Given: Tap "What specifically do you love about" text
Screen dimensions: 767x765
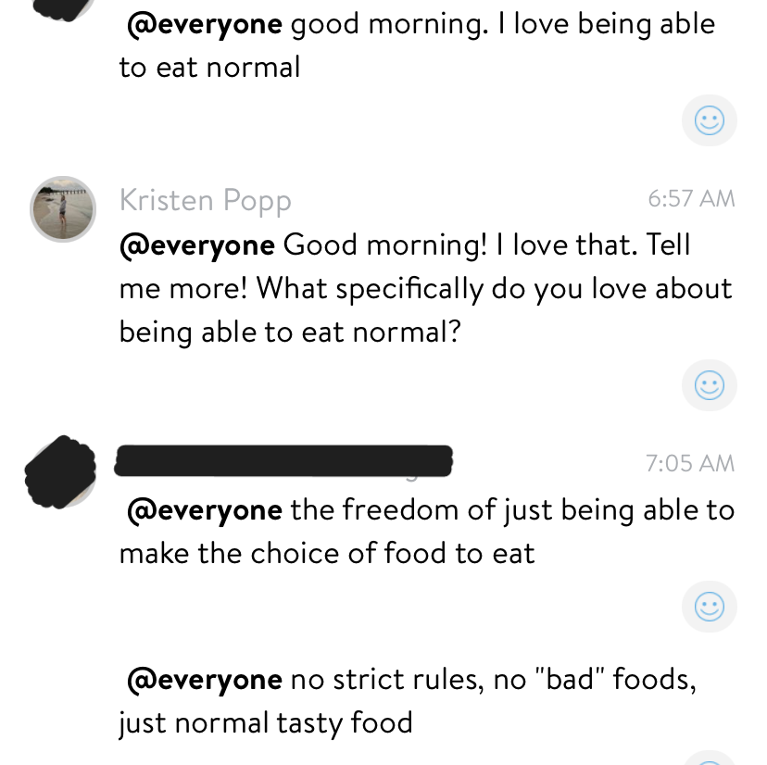Looking at the screenshot, I should pyautogui.click(x=425, y=289).
